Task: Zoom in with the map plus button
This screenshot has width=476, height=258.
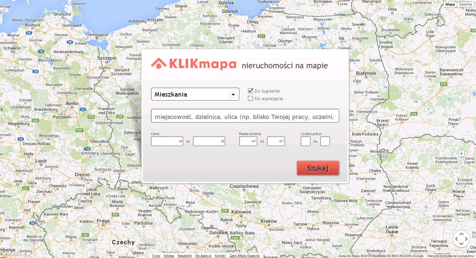Action: (x=461, y=154)
